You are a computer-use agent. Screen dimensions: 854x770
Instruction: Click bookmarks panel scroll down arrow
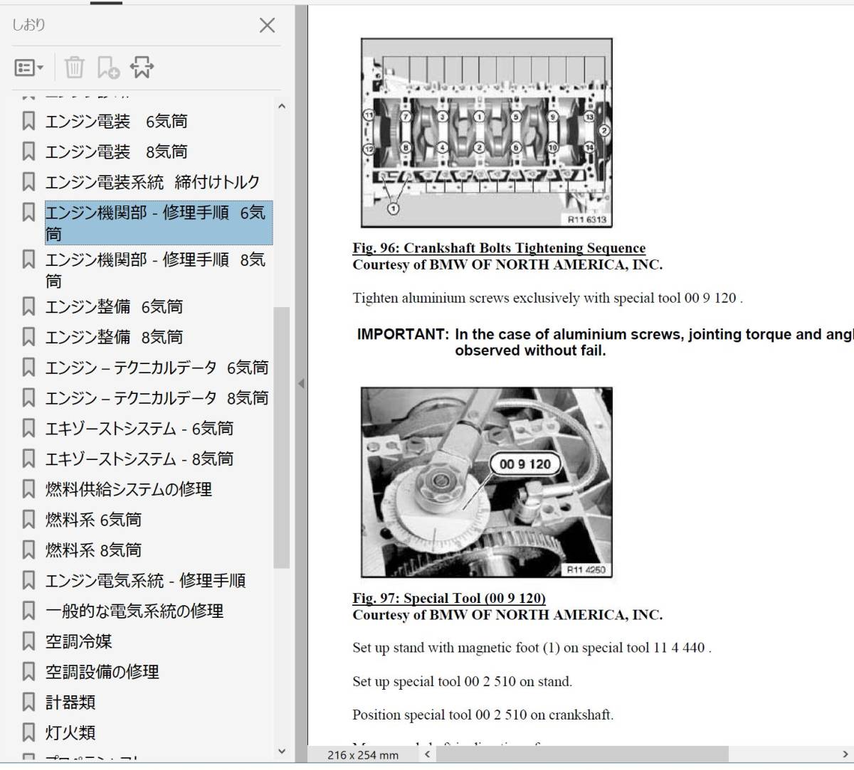[282, 752]
